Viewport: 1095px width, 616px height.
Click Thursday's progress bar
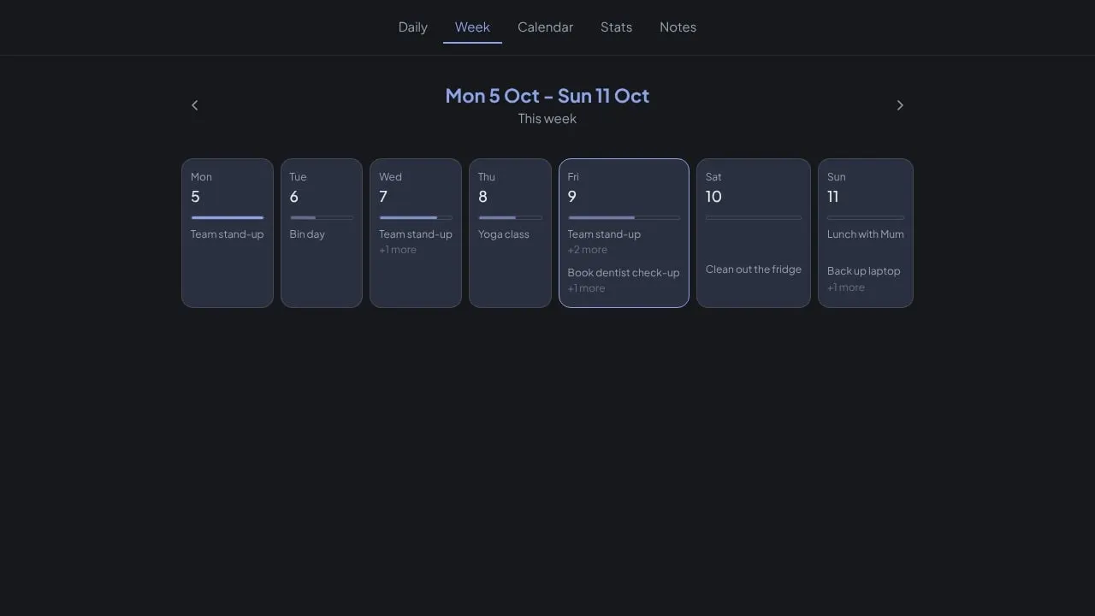510,217
